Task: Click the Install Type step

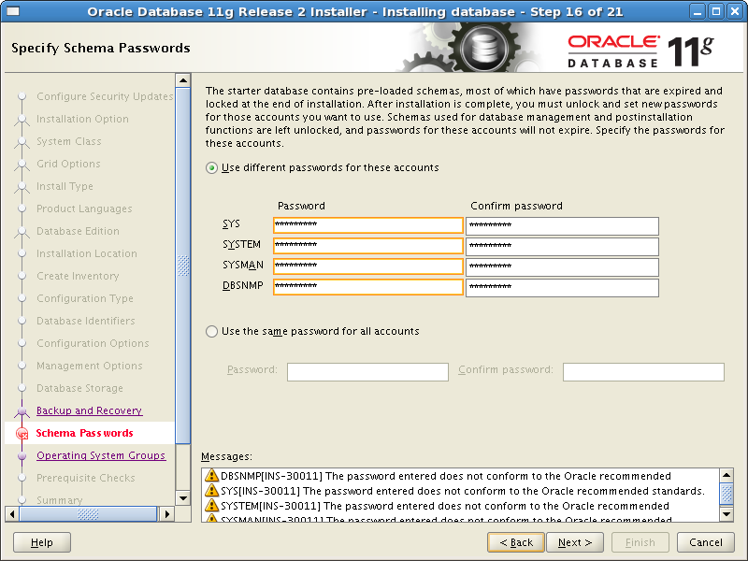Action: [x=65, y=186]
